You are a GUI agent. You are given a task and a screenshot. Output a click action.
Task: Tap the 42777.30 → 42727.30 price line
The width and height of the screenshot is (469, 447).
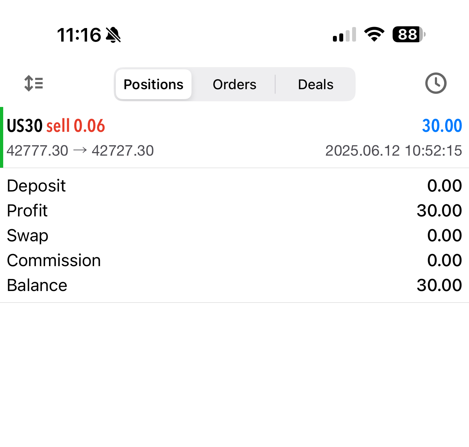pyautogui.click(x=80, y=151)
